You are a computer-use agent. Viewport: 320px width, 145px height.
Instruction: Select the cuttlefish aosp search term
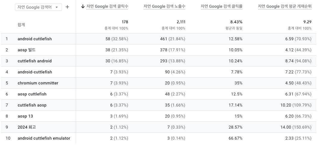click(32, 105)
